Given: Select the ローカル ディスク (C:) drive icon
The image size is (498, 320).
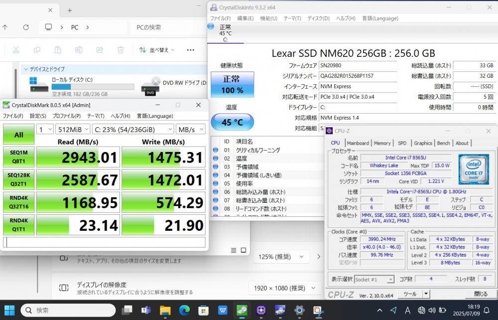Looking at the screenshot, I should [x=39, y=85].
